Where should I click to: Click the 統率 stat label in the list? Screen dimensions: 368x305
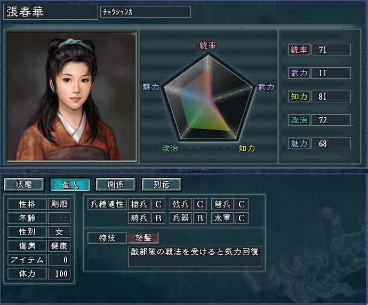coord(299,50)
